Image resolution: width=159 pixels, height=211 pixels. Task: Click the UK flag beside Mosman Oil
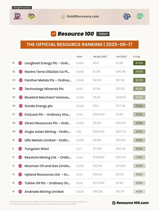(x=20, y=166)
